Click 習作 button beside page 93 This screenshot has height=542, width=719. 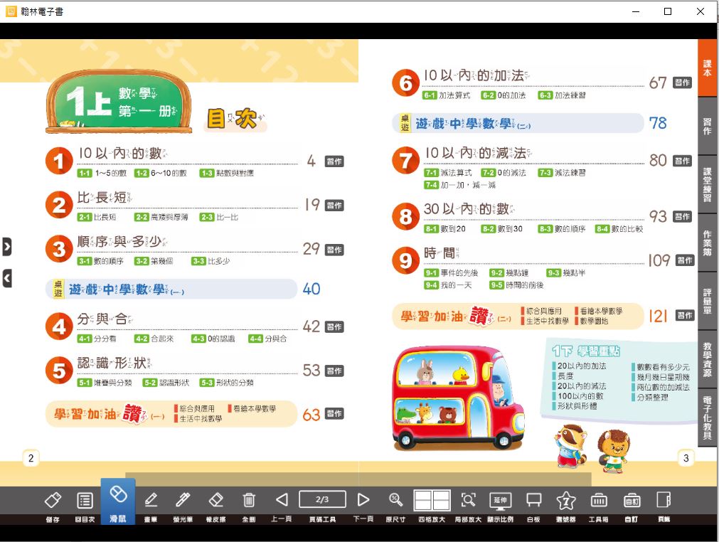point(682,216)
